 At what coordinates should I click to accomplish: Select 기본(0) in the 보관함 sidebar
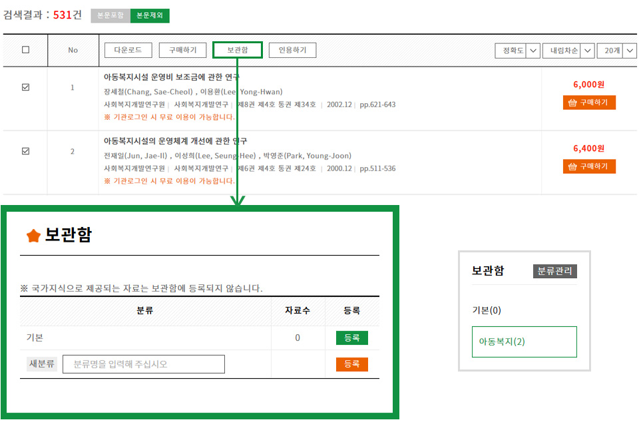pos(487,310)
